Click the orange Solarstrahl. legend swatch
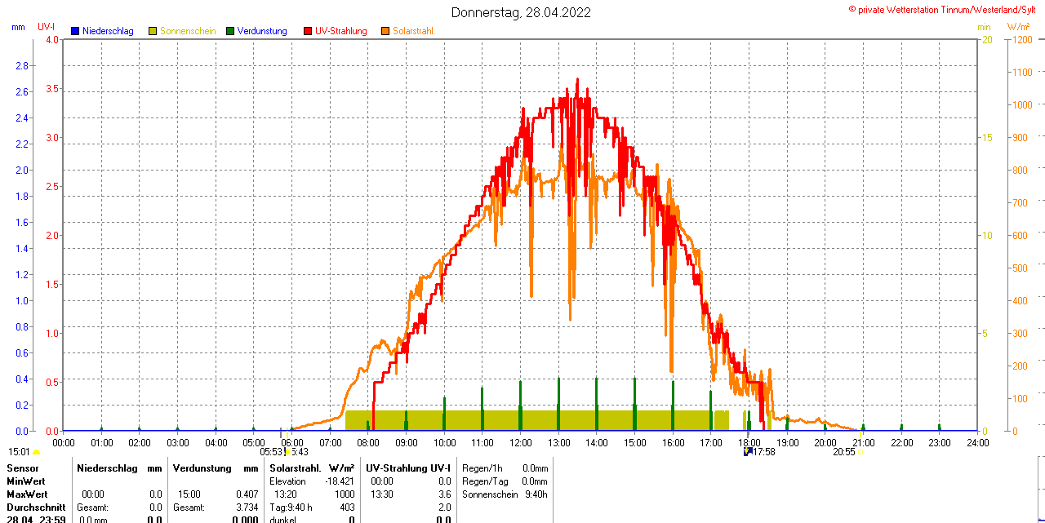The width and height of the screenshot is (1045, 523). 385,31
